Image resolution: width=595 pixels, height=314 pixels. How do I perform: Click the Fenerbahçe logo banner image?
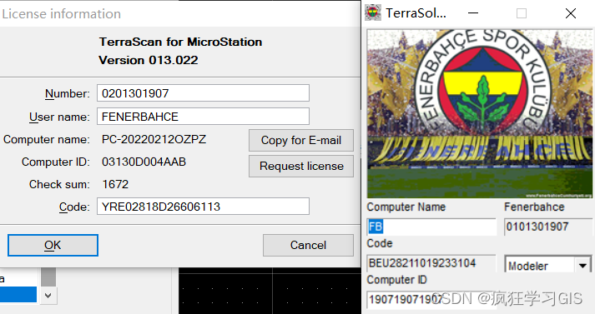coord(479,113)
